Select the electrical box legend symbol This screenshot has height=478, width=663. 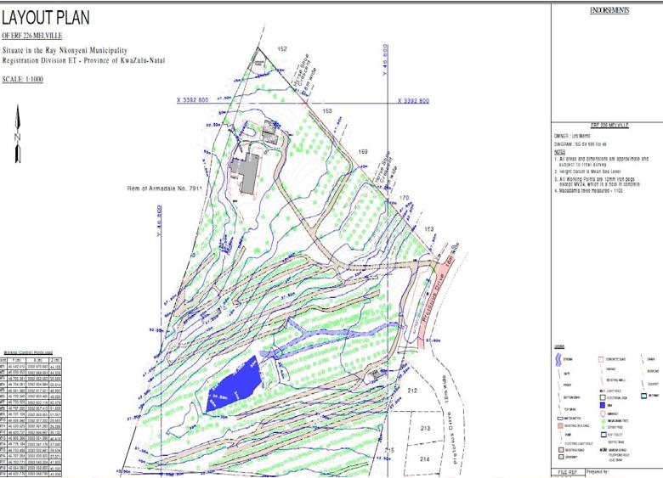click(603, 397)
